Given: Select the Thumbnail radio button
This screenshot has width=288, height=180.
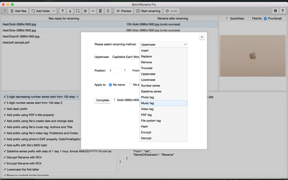Looking at the screenshot, I should pyautogui.click(x=266, y=18).
